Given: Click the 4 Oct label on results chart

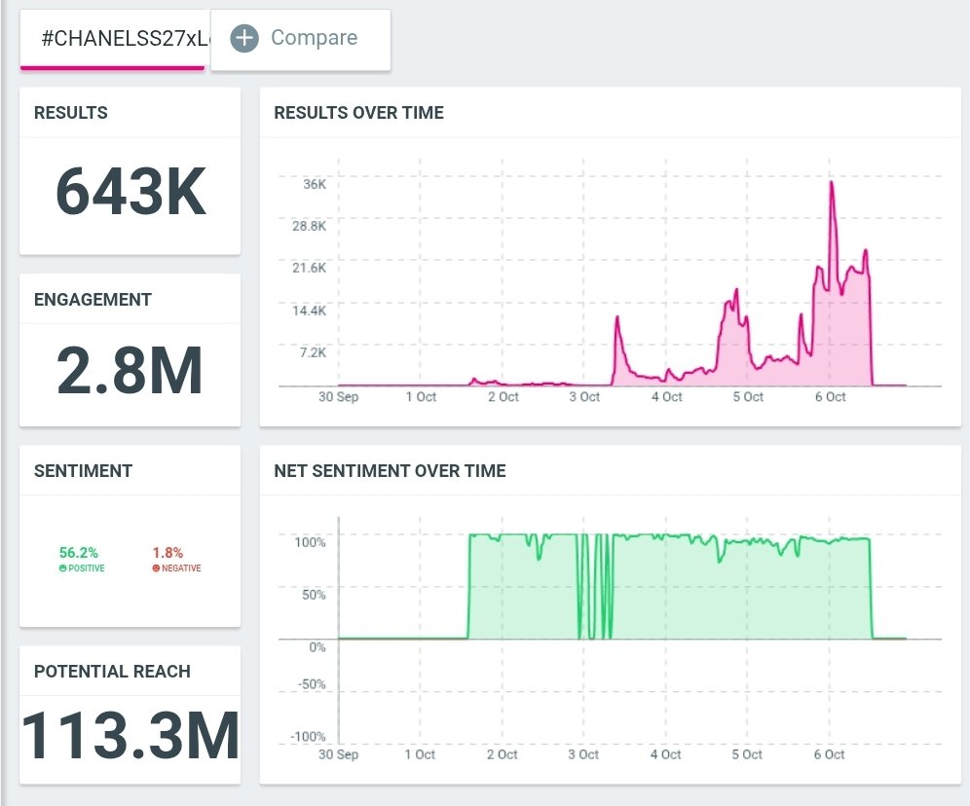Looking at the screenshot, I should (666, 397).
